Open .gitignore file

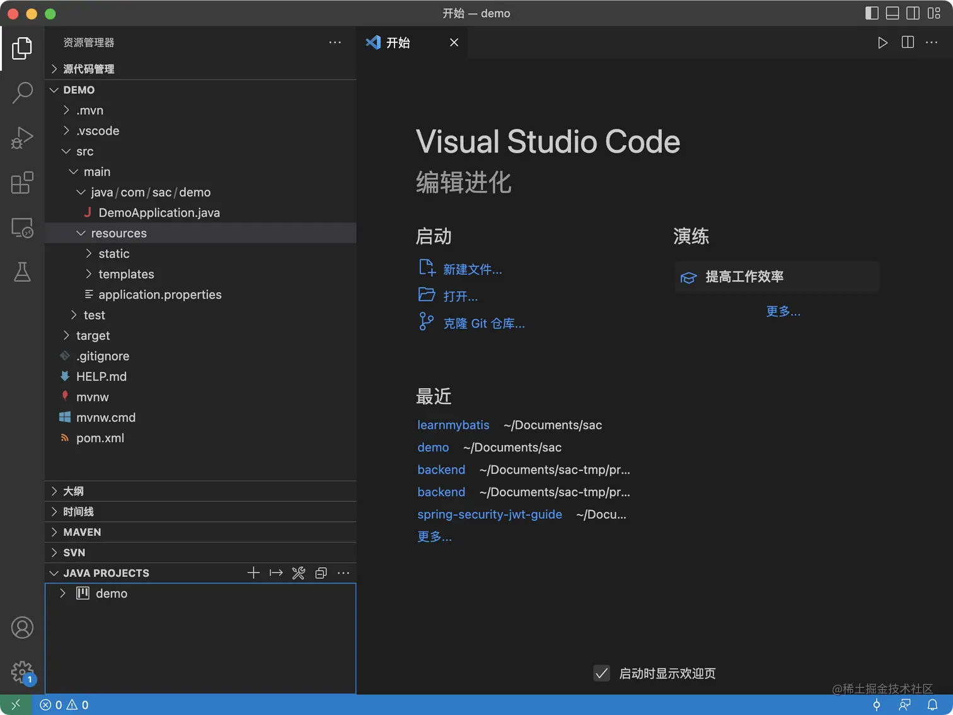[200, 356]
